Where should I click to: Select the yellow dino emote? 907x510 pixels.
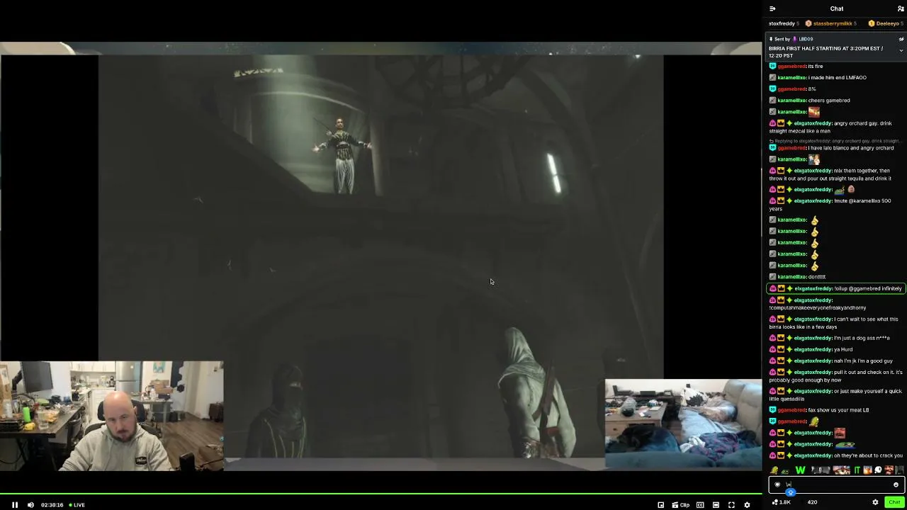coord(774,470)
